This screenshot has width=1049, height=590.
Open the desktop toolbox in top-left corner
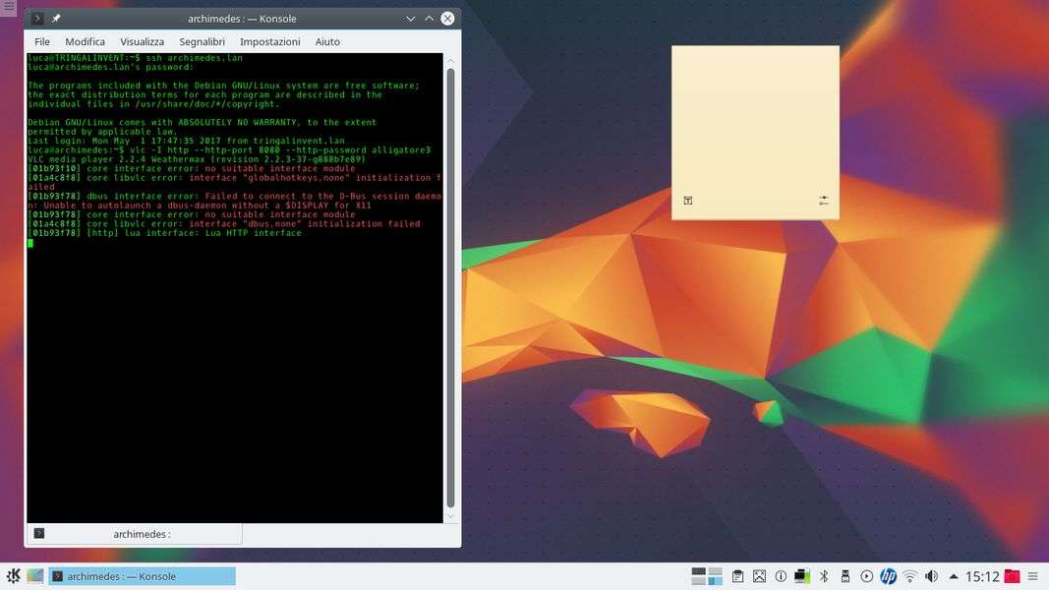coord(8,7)
